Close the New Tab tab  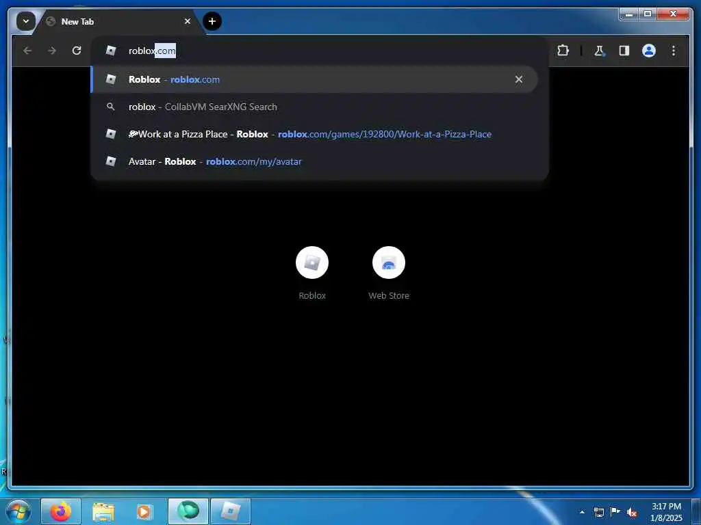point(188,21)
